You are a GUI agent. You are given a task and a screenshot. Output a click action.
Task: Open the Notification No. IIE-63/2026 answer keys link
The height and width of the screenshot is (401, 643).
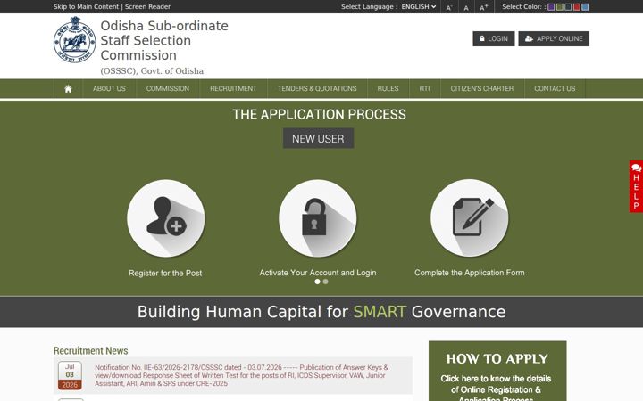[x=241, y=375]
